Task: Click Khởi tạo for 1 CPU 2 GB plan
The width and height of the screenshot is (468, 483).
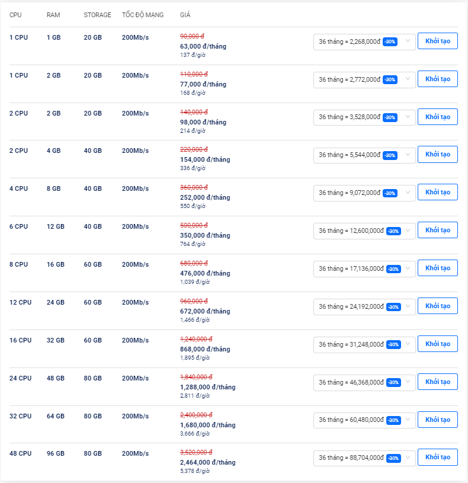Action: click(438, 79)
